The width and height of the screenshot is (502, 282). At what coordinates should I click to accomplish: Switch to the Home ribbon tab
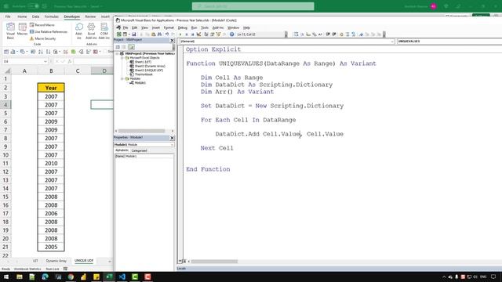pos(22,16)
